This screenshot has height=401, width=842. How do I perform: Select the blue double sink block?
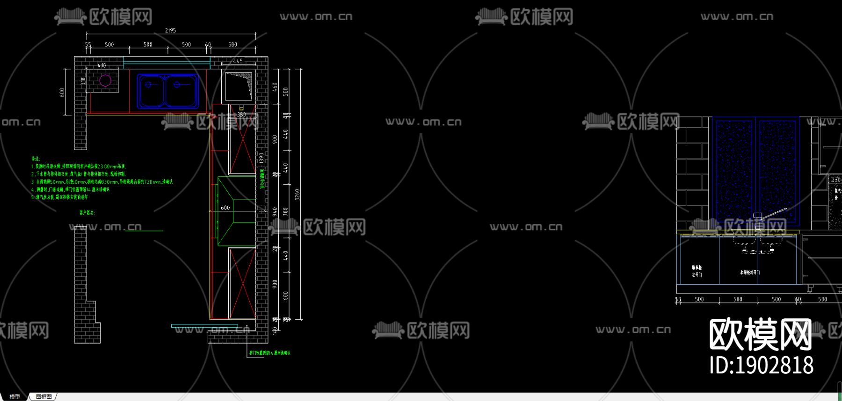coord(167,91)
